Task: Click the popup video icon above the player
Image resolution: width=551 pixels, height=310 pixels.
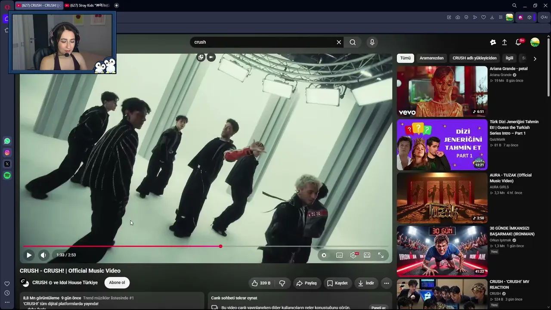Action: click(201, 57)
